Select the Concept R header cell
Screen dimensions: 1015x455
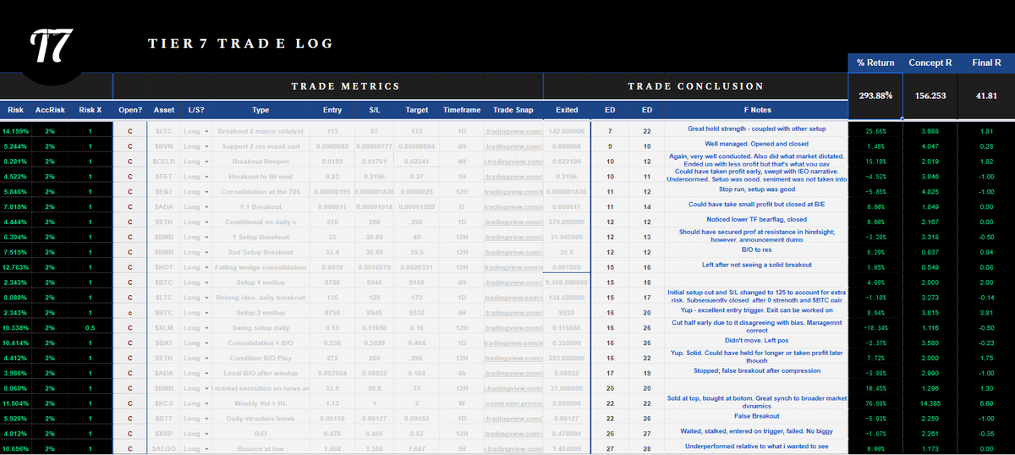[930, 63]
